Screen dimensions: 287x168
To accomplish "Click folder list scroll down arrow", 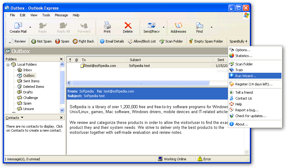I will pyautogui.click(x=62, y=110).
